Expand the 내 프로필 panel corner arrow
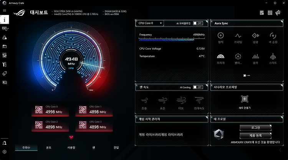The height and width of the screenshot is (160, 288). click(282, 117)
